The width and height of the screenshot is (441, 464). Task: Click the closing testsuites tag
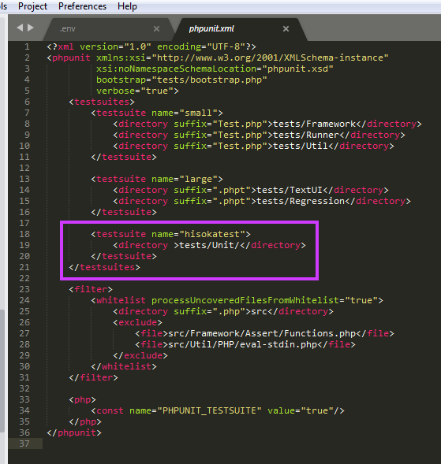[104, 267]
